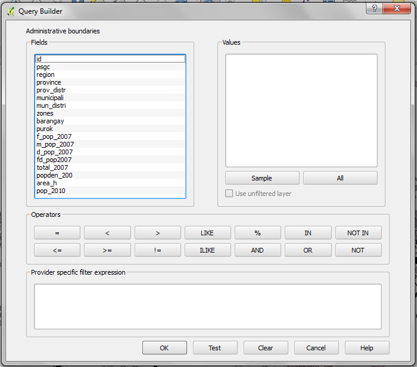The image size is (417, 367).
Task: Select the barangay field
Action: [110, 121]
